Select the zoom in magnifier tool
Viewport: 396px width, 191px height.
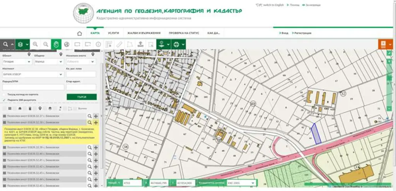point(35,44)
